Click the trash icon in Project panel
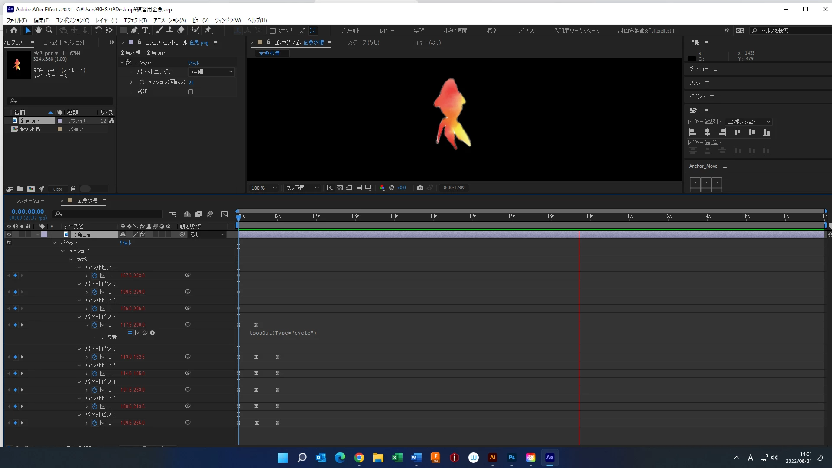Image resolution: width=832 pixels, height=468 pixels. 73,189
